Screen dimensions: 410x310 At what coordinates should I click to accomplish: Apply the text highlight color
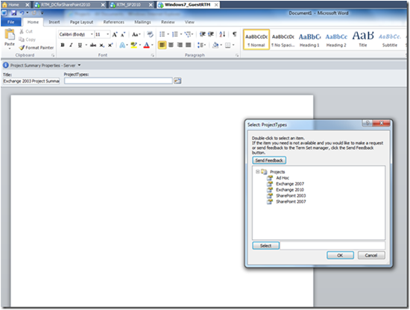tap(133, 45)
